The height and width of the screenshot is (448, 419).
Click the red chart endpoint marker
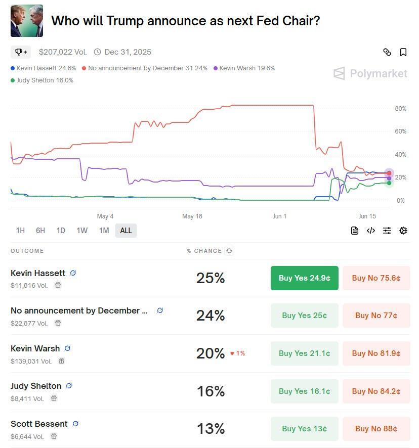pyautogui.click(x=389, y=173)
